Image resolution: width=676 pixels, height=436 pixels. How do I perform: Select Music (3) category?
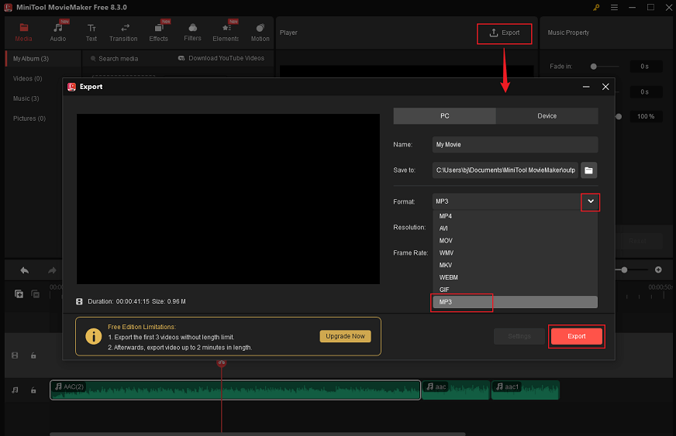pyautogui.click(x=26, y=98)
